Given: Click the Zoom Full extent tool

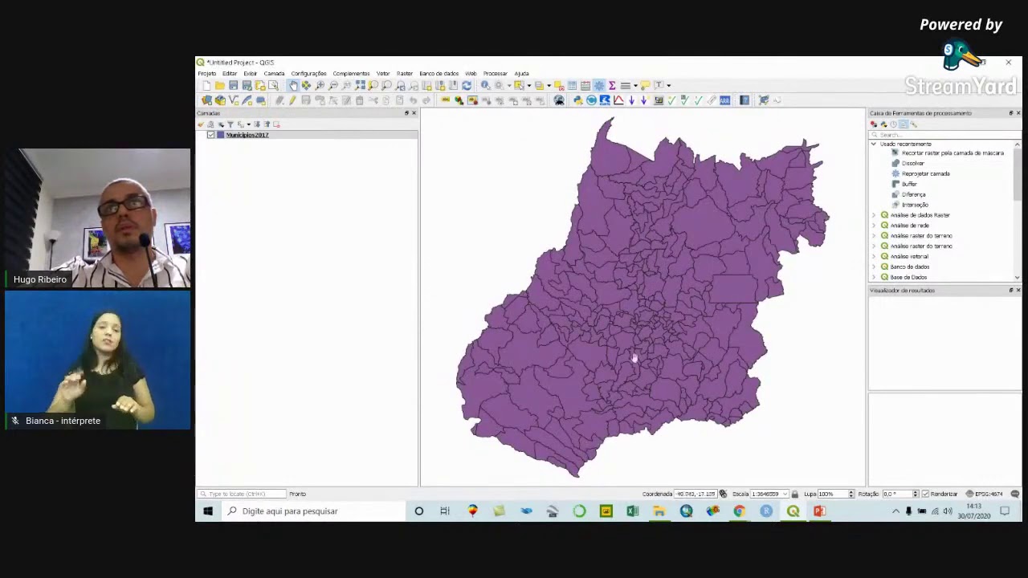Looking at the screenshot, I should (360, 85).
